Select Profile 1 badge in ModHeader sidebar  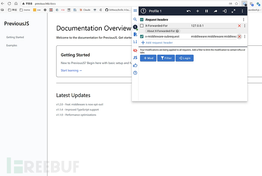tap(135, 27)
